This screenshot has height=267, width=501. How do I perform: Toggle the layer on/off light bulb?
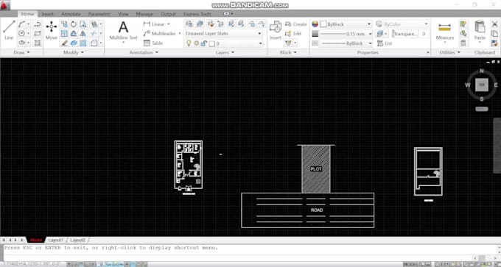click(x=189, y=43)
